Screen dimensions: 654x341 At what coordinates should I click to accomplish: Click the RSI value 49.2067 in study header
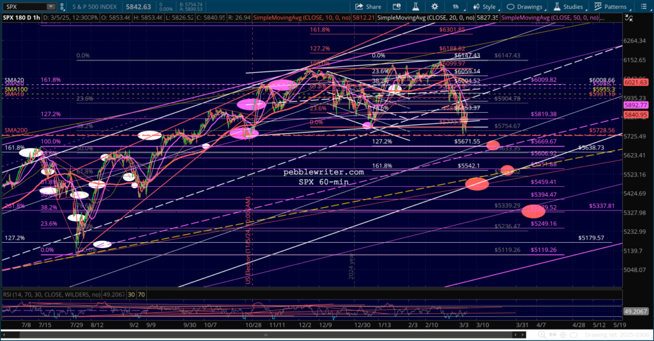point(114,294)
